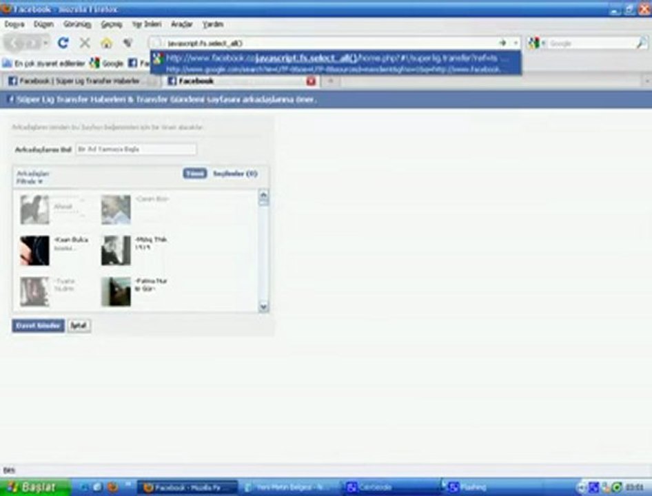Open the address bar history dropdown
The image size is (652, 496).
[516, 43]
